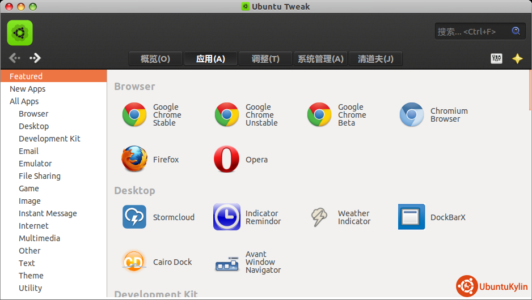Viewport: 532px width, 300px height.
Task: Select the Stormcloud app icon
Action: (134, 217)
